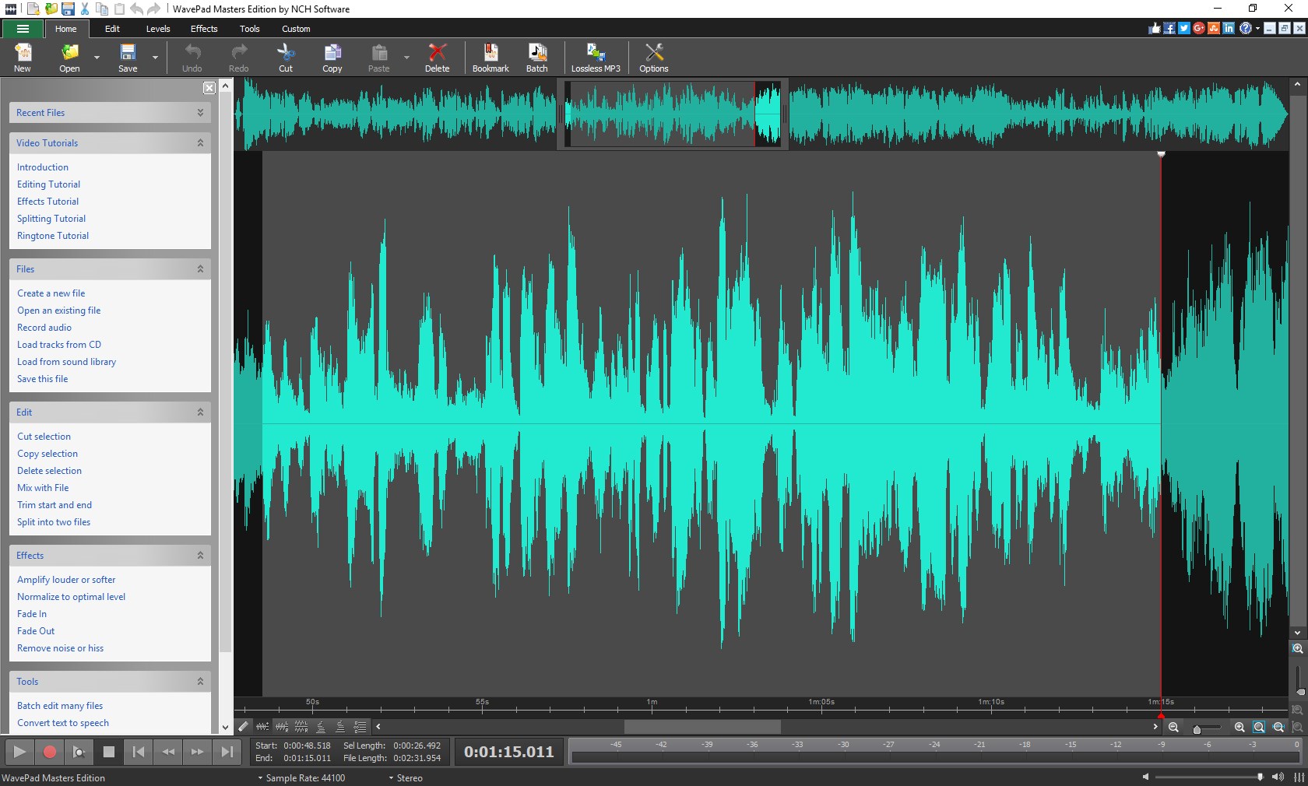The image size is (1308, 786).
Task: Open the hamburger menu
Action: tap(23, 29)
